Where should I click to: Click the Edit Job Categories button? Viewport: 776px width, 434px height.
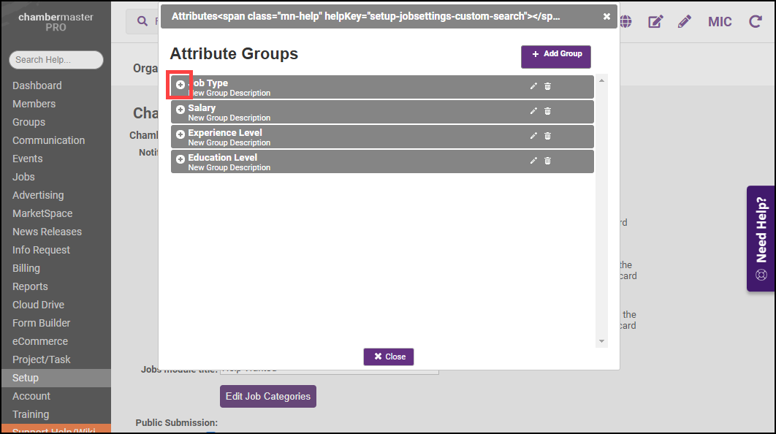coord(267,396)
